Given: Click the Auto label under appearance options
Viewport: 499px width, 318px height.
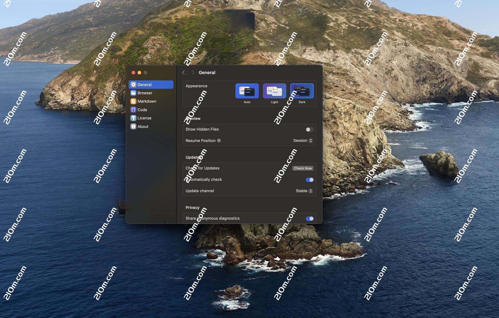Looking at the screenshot, I should pyautogui.click(x=247, y=102).
